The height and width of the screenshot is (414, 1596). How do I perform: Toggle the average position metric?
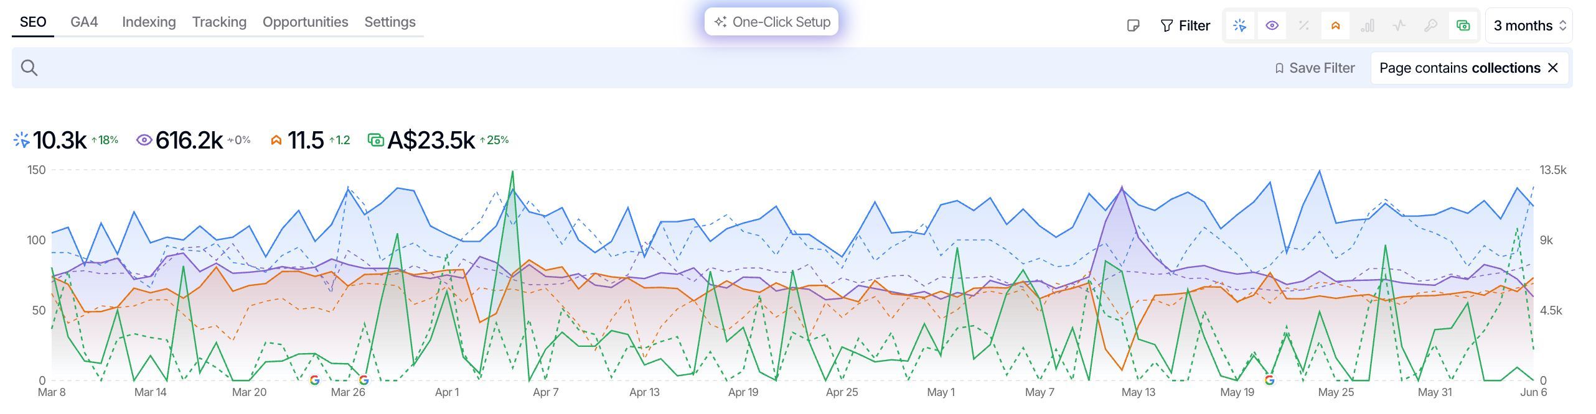point(1335,25)
